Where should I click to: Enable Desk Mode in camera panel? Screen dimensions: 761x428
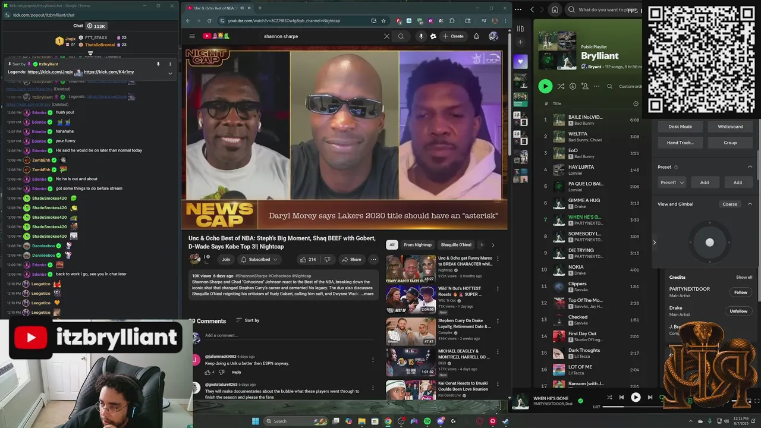pos(680,127)
